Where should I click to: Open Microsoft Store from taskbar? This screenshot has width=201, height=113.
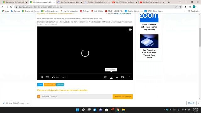coord(106,110)
